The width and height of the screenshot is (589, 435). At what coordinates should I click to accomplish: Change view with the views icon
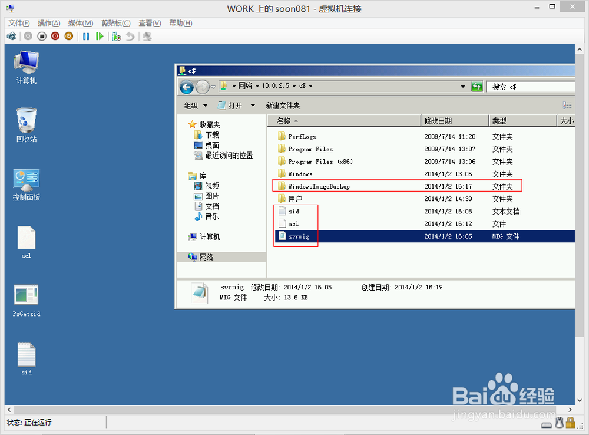(x=567, y=106)
